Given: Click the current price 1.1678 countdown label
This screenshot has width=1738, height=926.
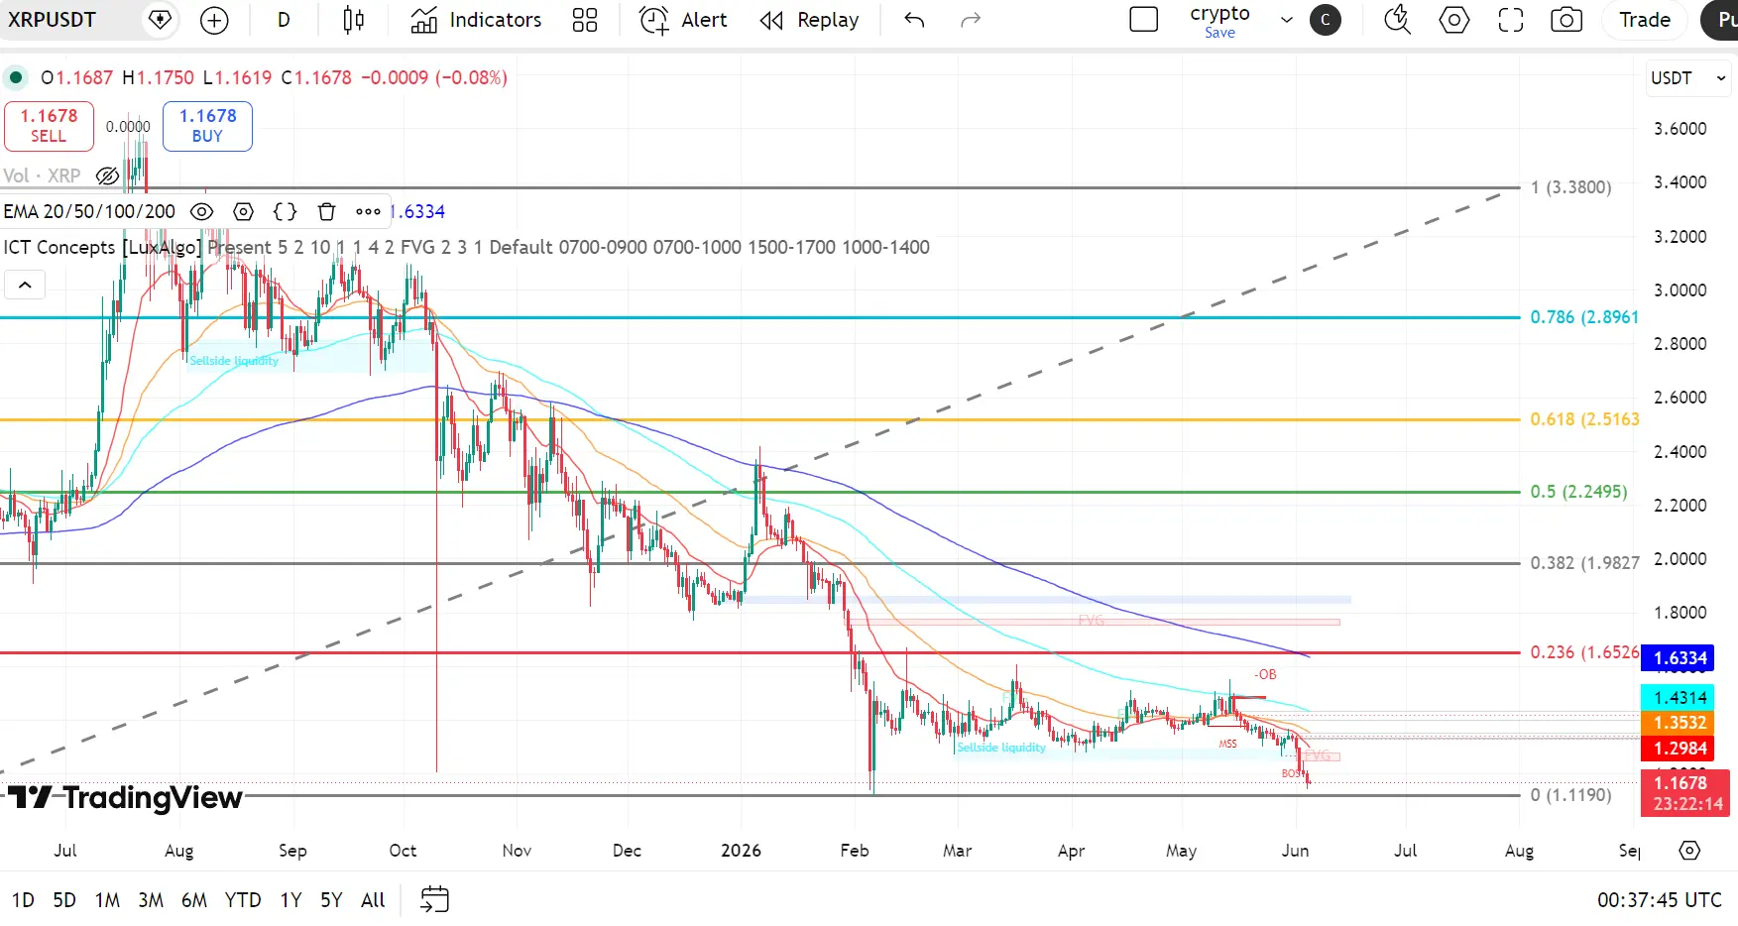Looking at the screenshot, I should 1685,793.
